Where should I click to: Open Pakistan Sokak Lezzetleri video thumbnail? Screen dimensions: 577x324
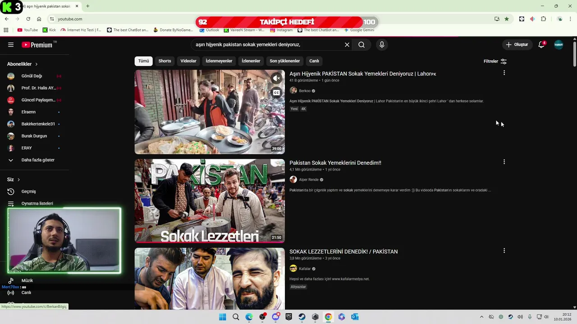pyautogui.click(x=210, y=201)
